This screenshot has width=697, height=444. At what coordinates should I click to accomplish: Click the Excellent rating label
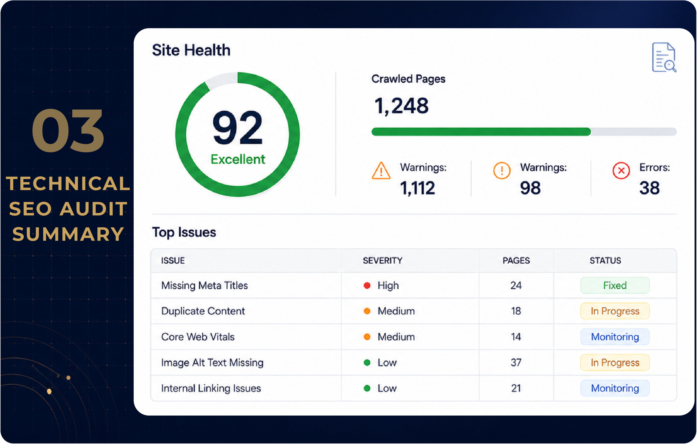coord(238,159)
